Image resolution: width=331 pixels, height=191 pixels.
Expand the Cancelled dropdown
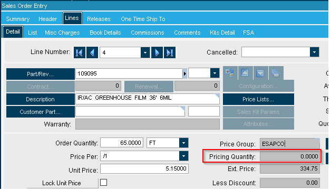click(314, 52)
